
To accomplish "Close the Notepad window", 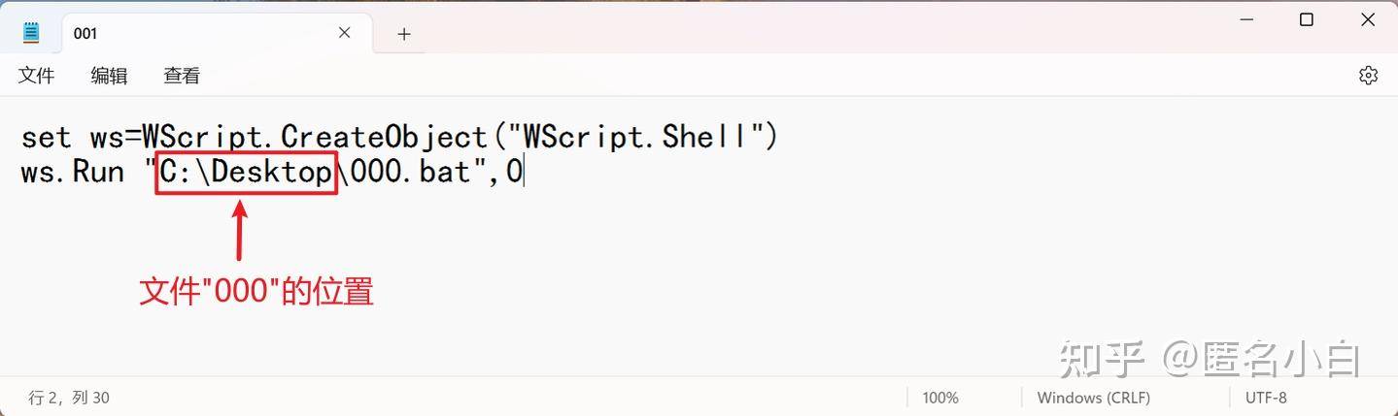I will (x=1368, y=19).
